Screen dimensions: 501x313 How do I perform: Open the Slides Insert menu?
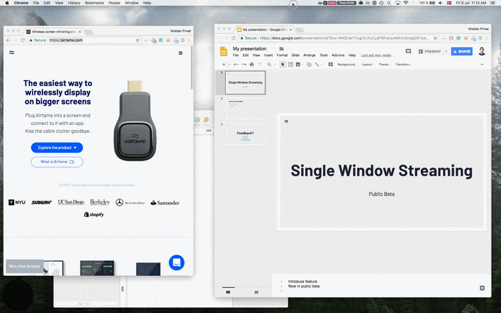268,55
